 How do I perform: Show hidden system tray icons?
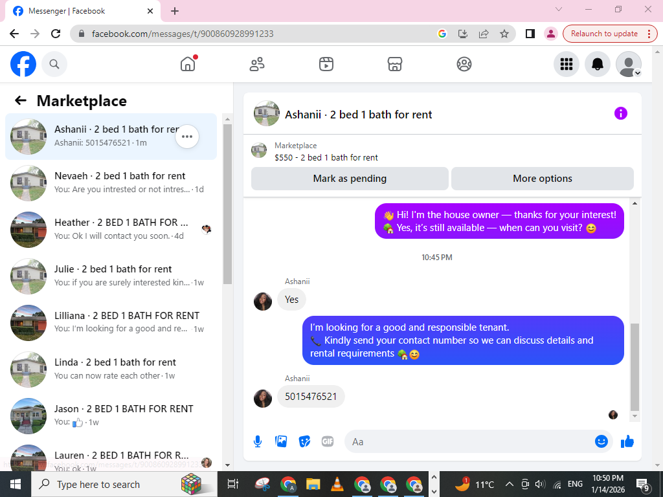point(510,484)
